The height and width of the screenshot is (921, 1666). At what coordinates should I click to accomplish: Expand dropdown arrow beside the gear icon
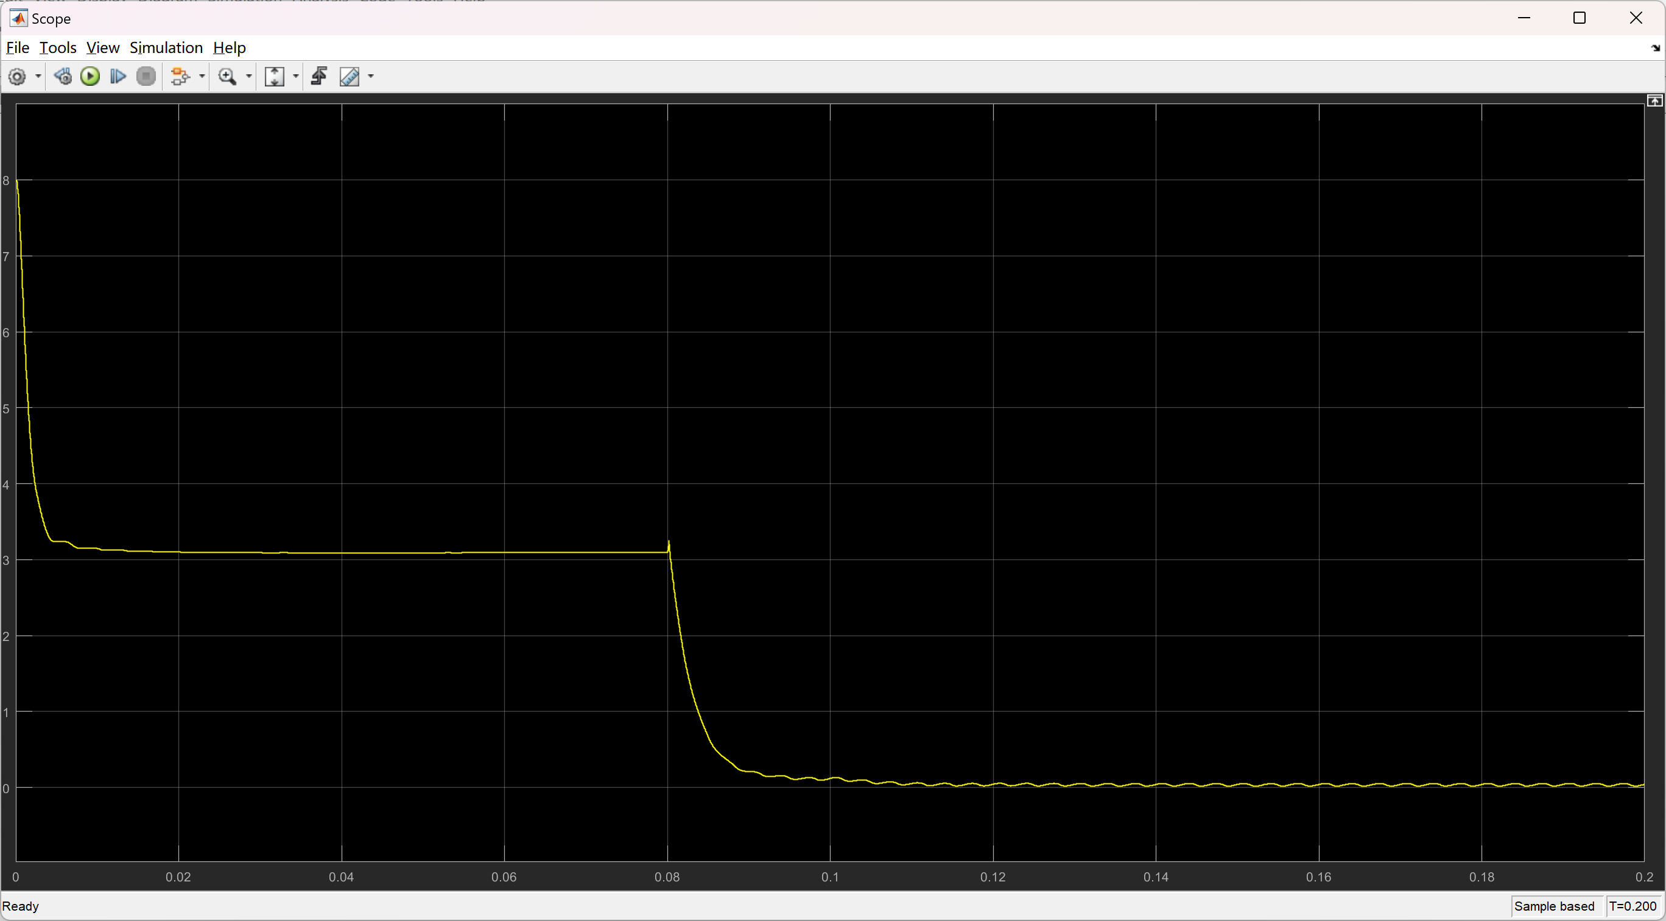(38, 77)
